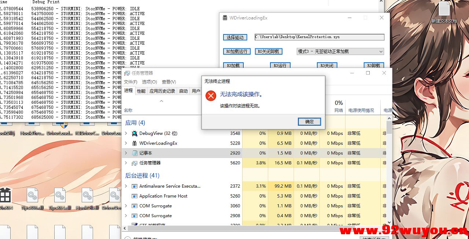Open the 新建文本文档 desktop icon
This screenshot has width=469, height=239.
444,9
